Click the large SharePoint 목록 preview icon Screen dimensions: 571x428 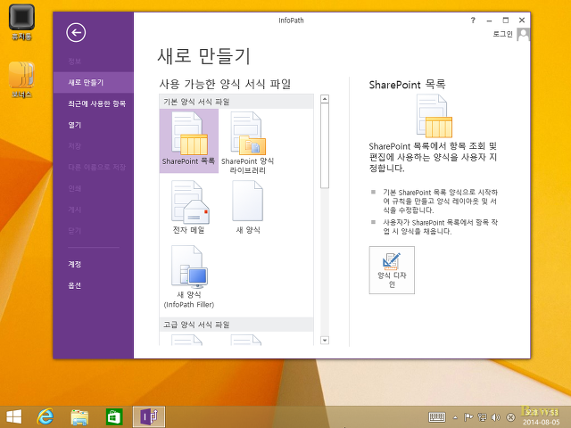click(434, 116)
